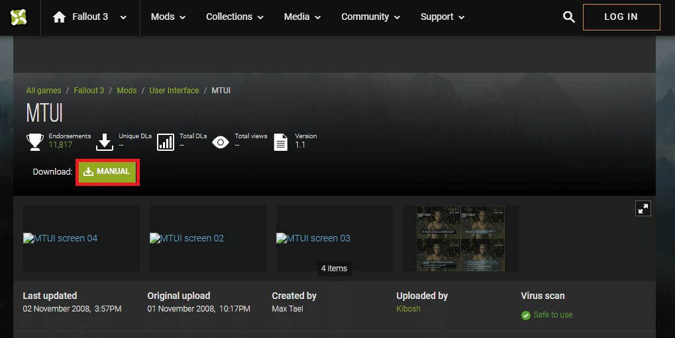Open the Media dropdown menu
675x338 pixels.
coord(302,17)
